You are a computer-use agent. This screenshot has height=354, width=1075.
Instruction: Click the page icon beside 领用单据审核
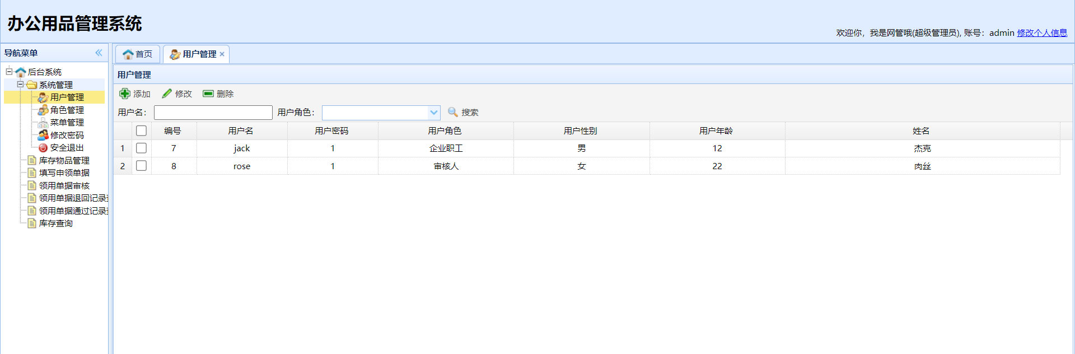pos(32,185)
